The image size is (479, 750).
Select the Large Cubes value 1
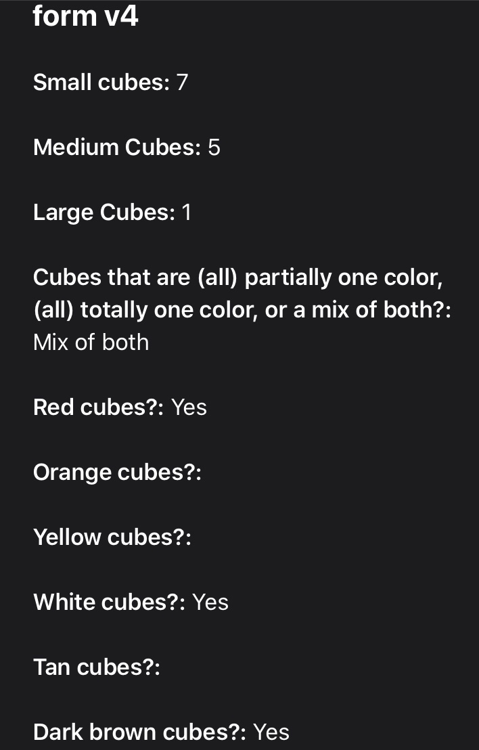tap(187, 213)
